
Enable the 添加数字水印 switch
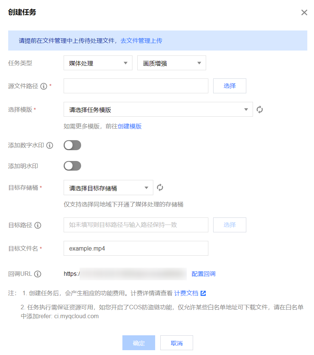[72, 145]
